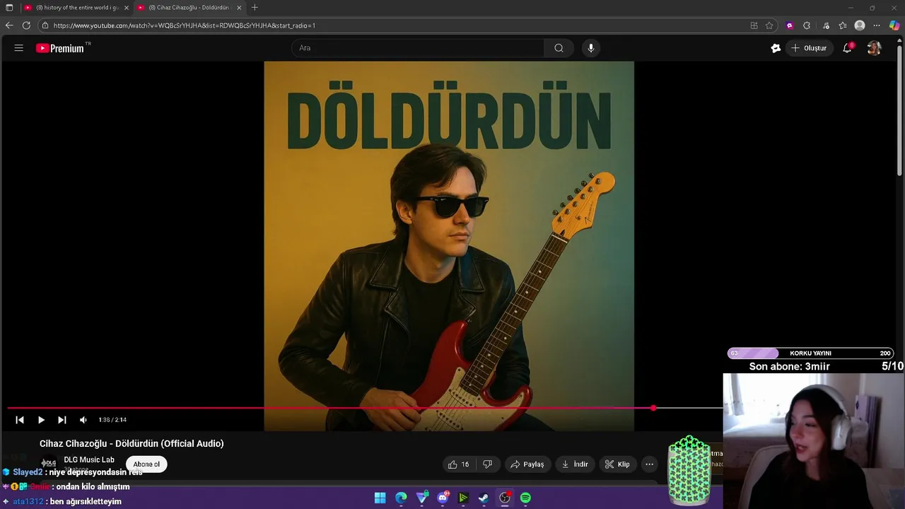Click the blue-green triangle taskbar app
The width and height of the screenshot is (905, 509).
[x=422, y=498]
